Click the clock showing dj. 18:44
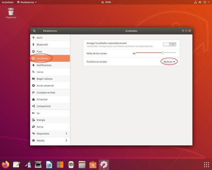The height and width of the screenshot is (170, 212). 106,2
